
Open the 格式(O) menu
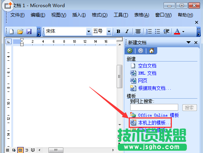99,15
